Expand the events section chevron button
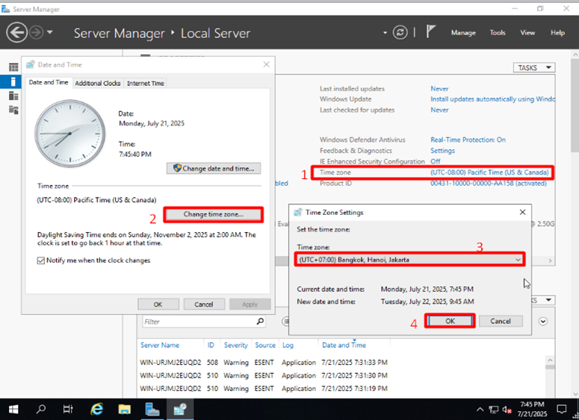Screen dimensions: 579x420 tap(543, 322)
